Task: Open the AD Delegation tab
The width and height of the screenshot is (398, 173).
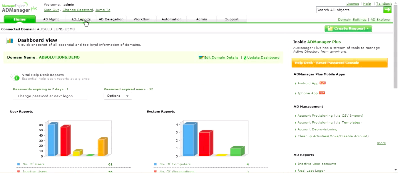Action: click(x=111, y=19)
